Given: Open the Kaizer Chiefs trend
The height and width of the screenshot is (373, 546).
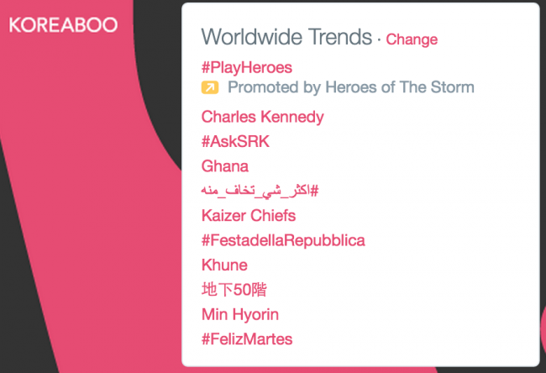Looking at the screenshot, I should pyautogui.click(x=249, y=216).
